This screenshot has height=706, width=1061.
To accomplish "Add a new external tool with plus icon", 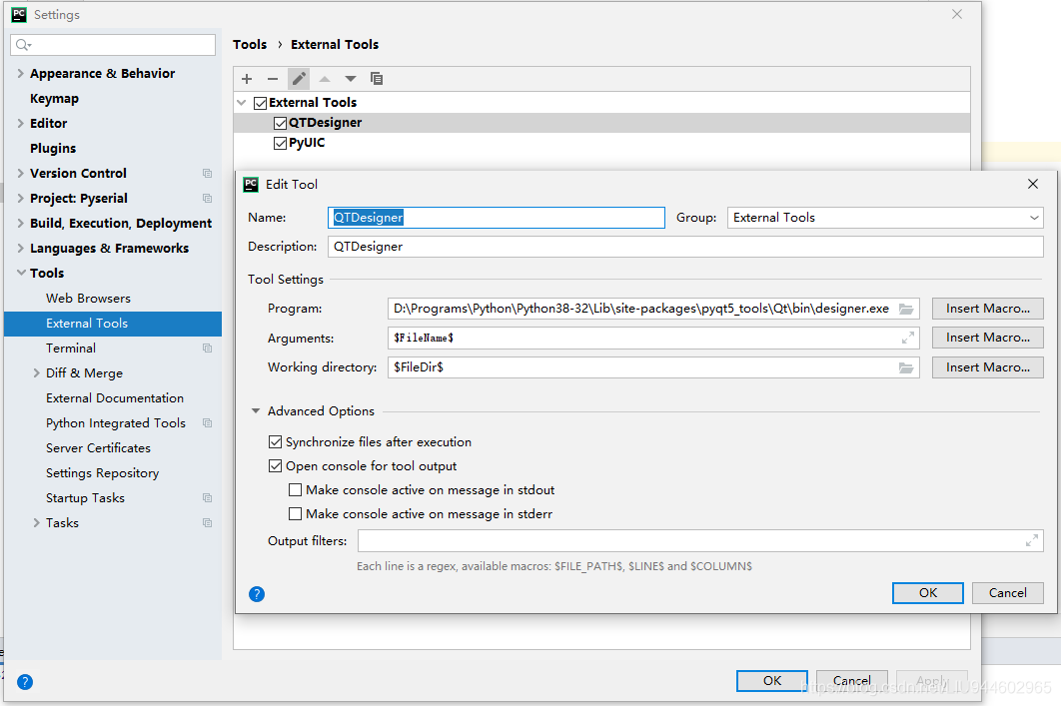I will (247, 79).
